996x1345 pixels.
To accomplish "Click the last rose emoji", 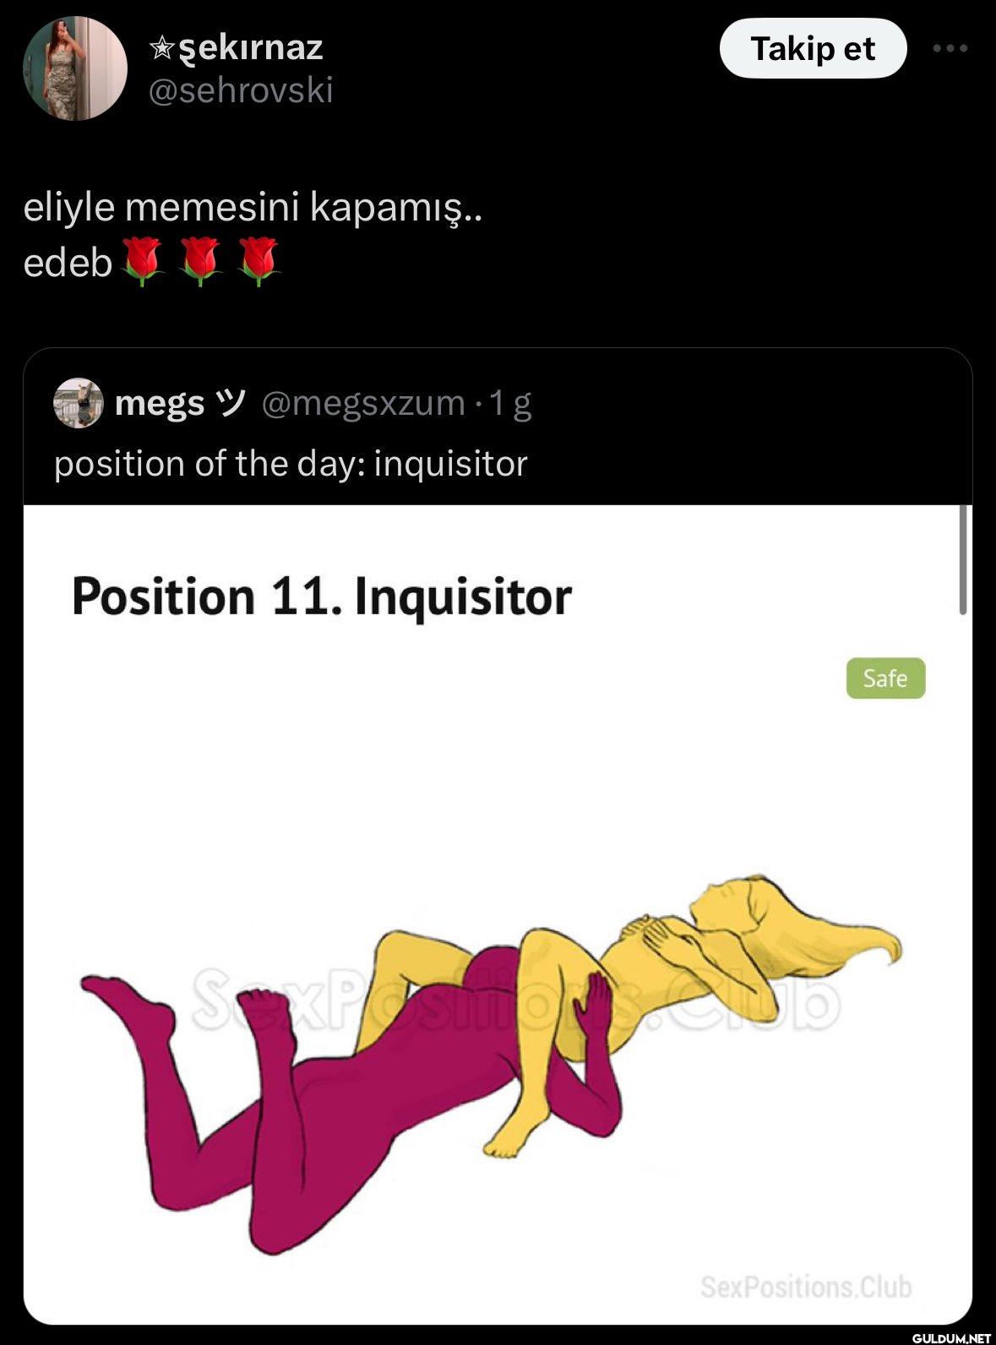I will pos(259,262).
